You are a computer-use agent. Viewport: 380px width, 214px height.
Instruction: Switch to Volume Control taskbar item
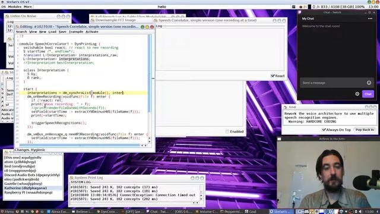point(207,212)
